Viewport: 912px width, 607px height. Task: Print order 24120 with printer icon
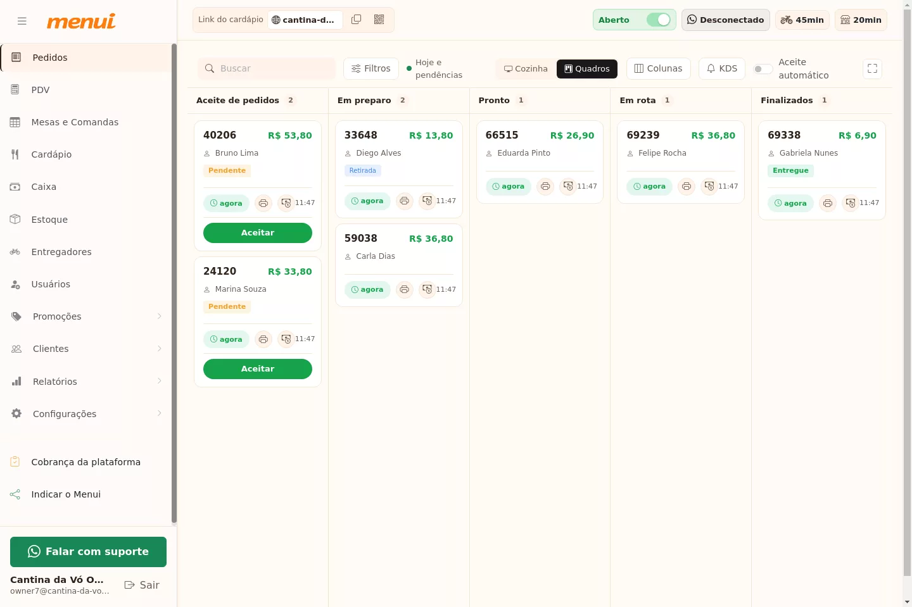263,339
